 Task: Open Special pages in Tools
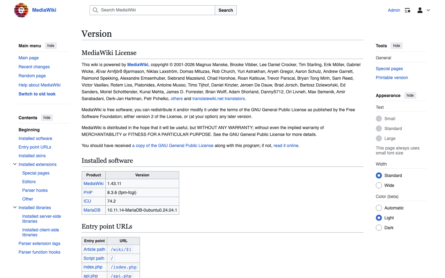(x=389, y=69)
